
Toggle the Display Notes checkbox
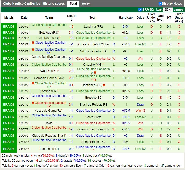coord(160,4)
